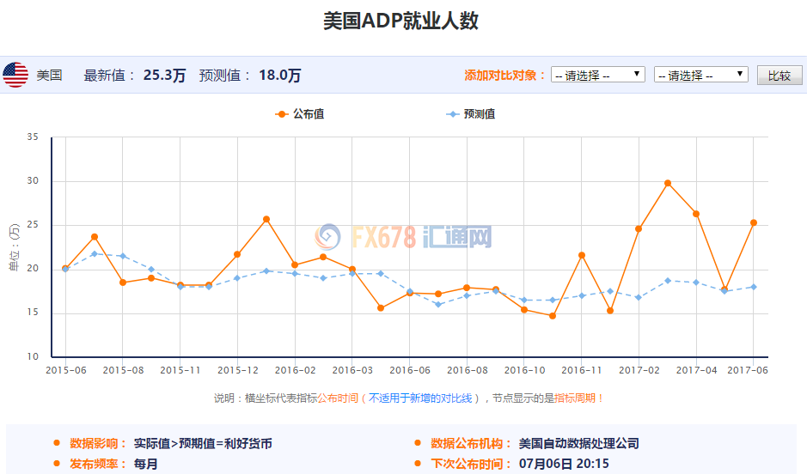Click latest value 25.3万
Viewport: 807px width, 474px height.
tap(164, 75)
